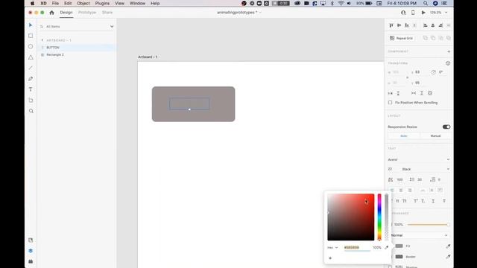Align the selection to horizontal center
Image resolution: width=477 pixels, height=268 pixels.
pyautogui.click(x=433, y=25)
